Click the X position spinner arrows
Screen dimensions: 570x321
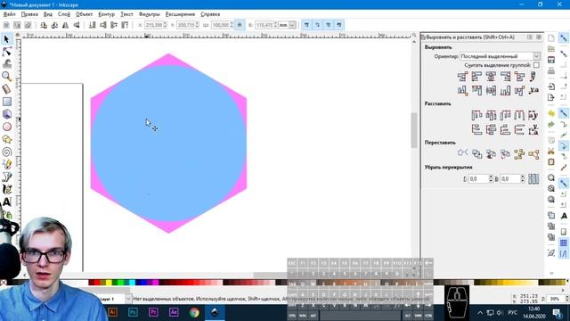165,25
